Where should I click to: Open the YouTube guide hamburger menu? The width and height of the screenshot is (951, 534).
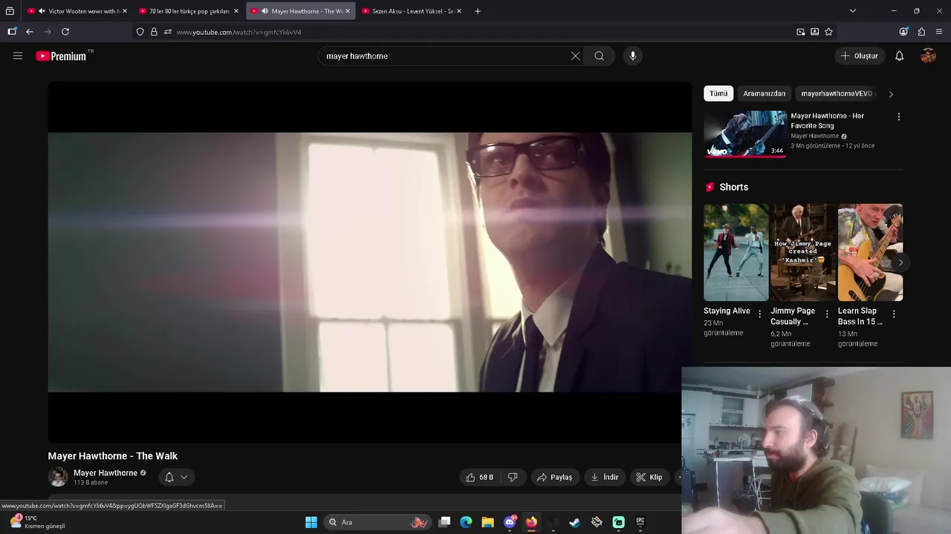tap(18, 56)
